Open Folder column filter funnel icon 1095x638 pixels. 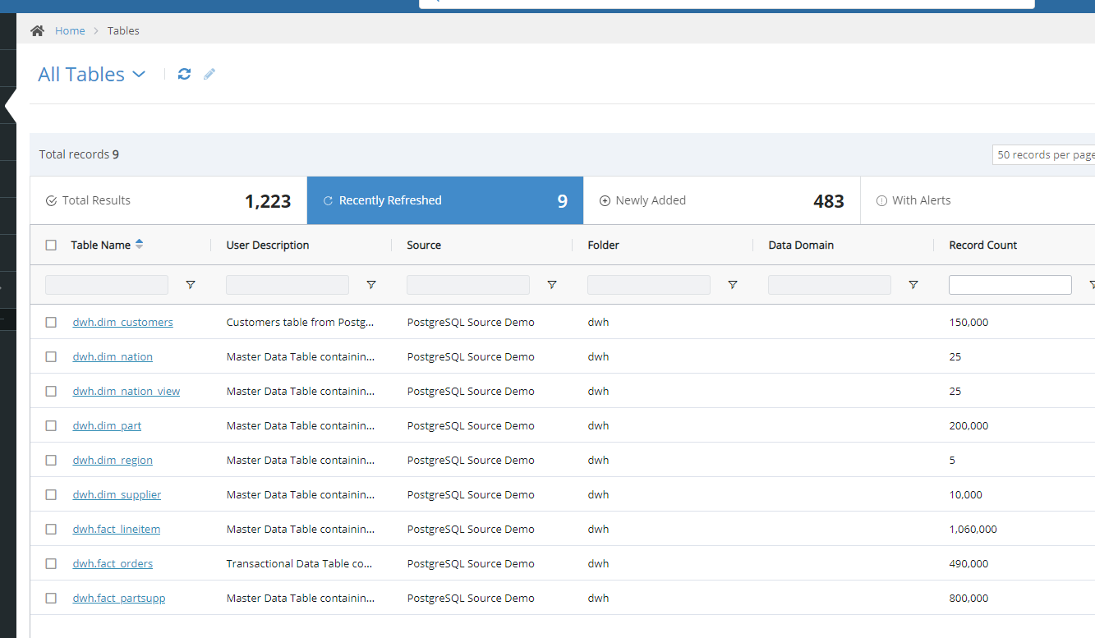click(x=733, y=285)
